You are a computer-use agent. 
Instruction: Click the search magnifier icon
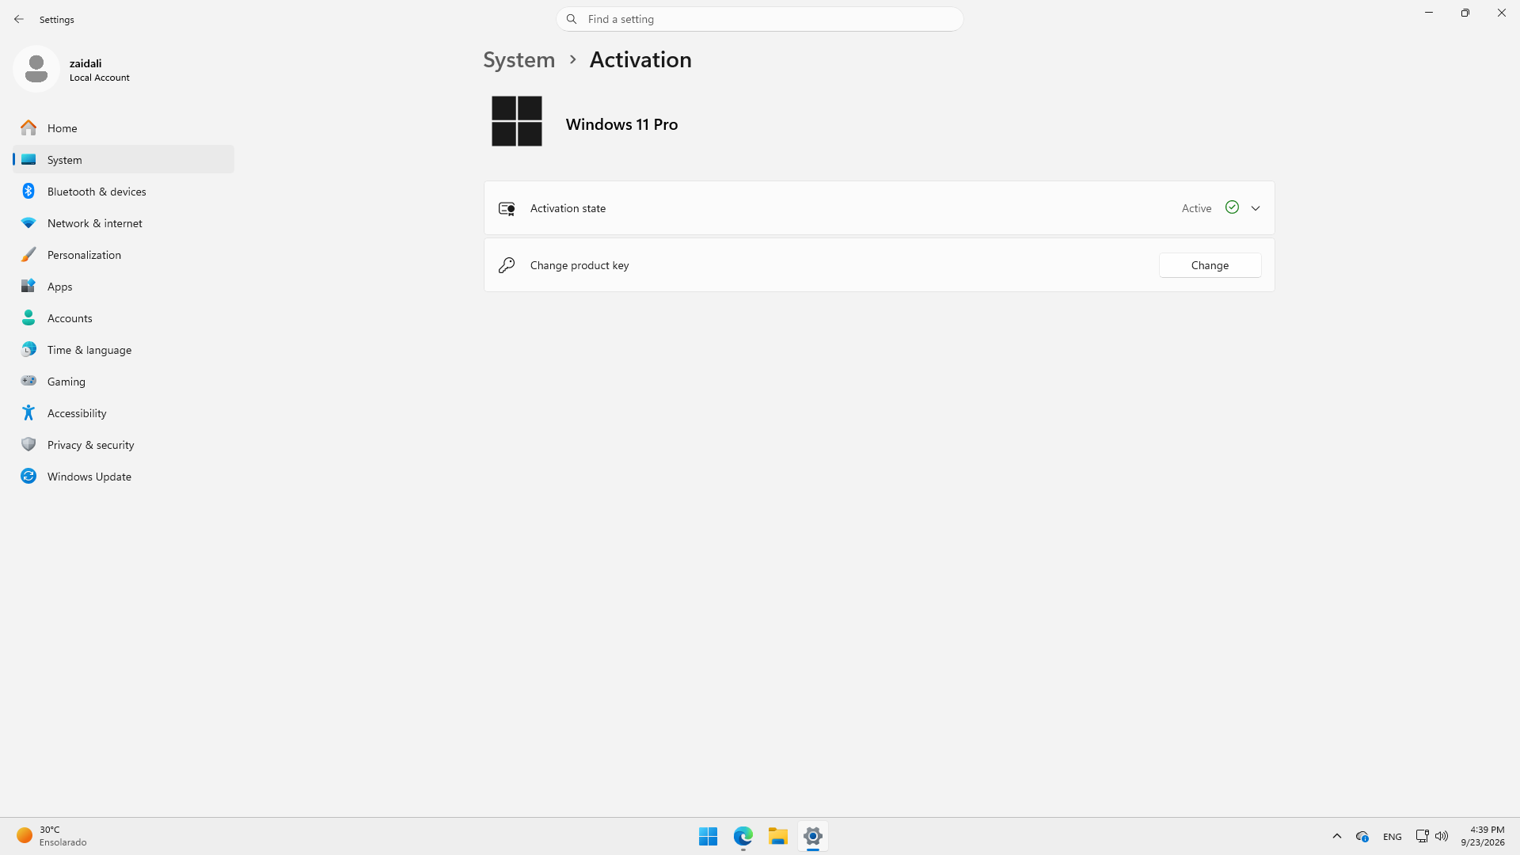point(572,19)
